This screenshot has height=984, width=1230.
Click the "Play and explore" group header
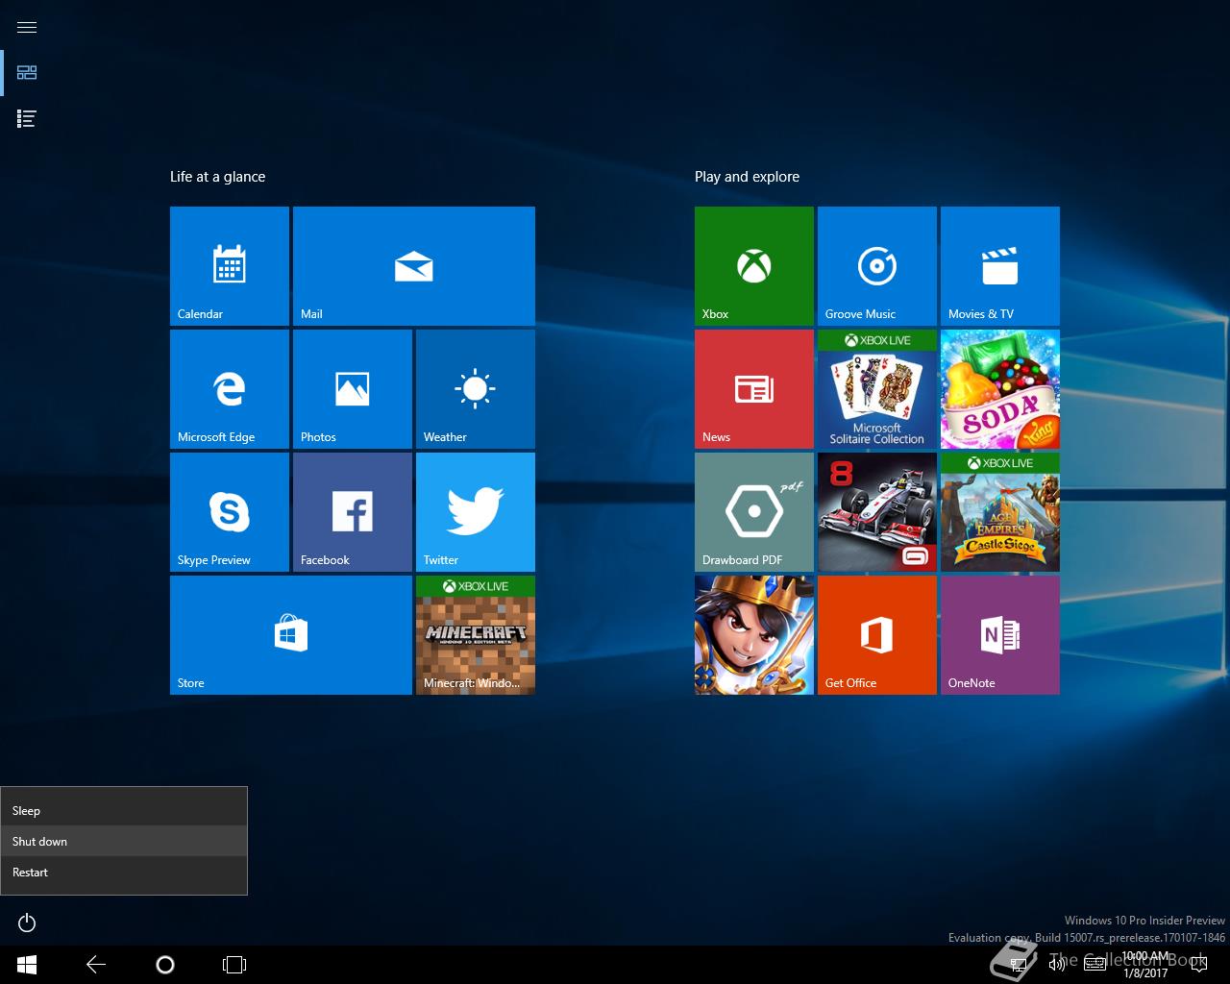click(x=747, y=177)
